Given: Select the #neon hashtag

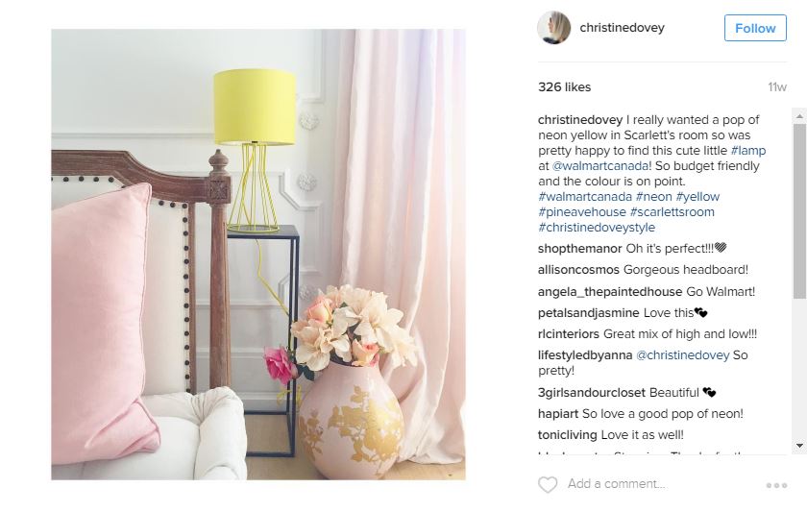Looking at the screenshot, I should click(653, 197).
